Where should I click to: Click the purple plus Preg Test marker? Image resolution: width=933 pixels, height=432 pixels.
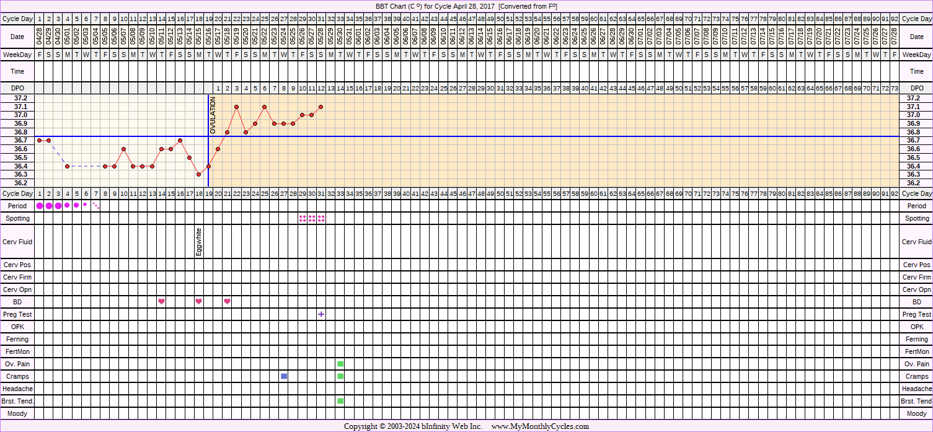321,314
